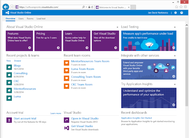The height and width of the screenshot is (138, 189).
Task: Click the Start account trial icon
Action: (9, 120)
